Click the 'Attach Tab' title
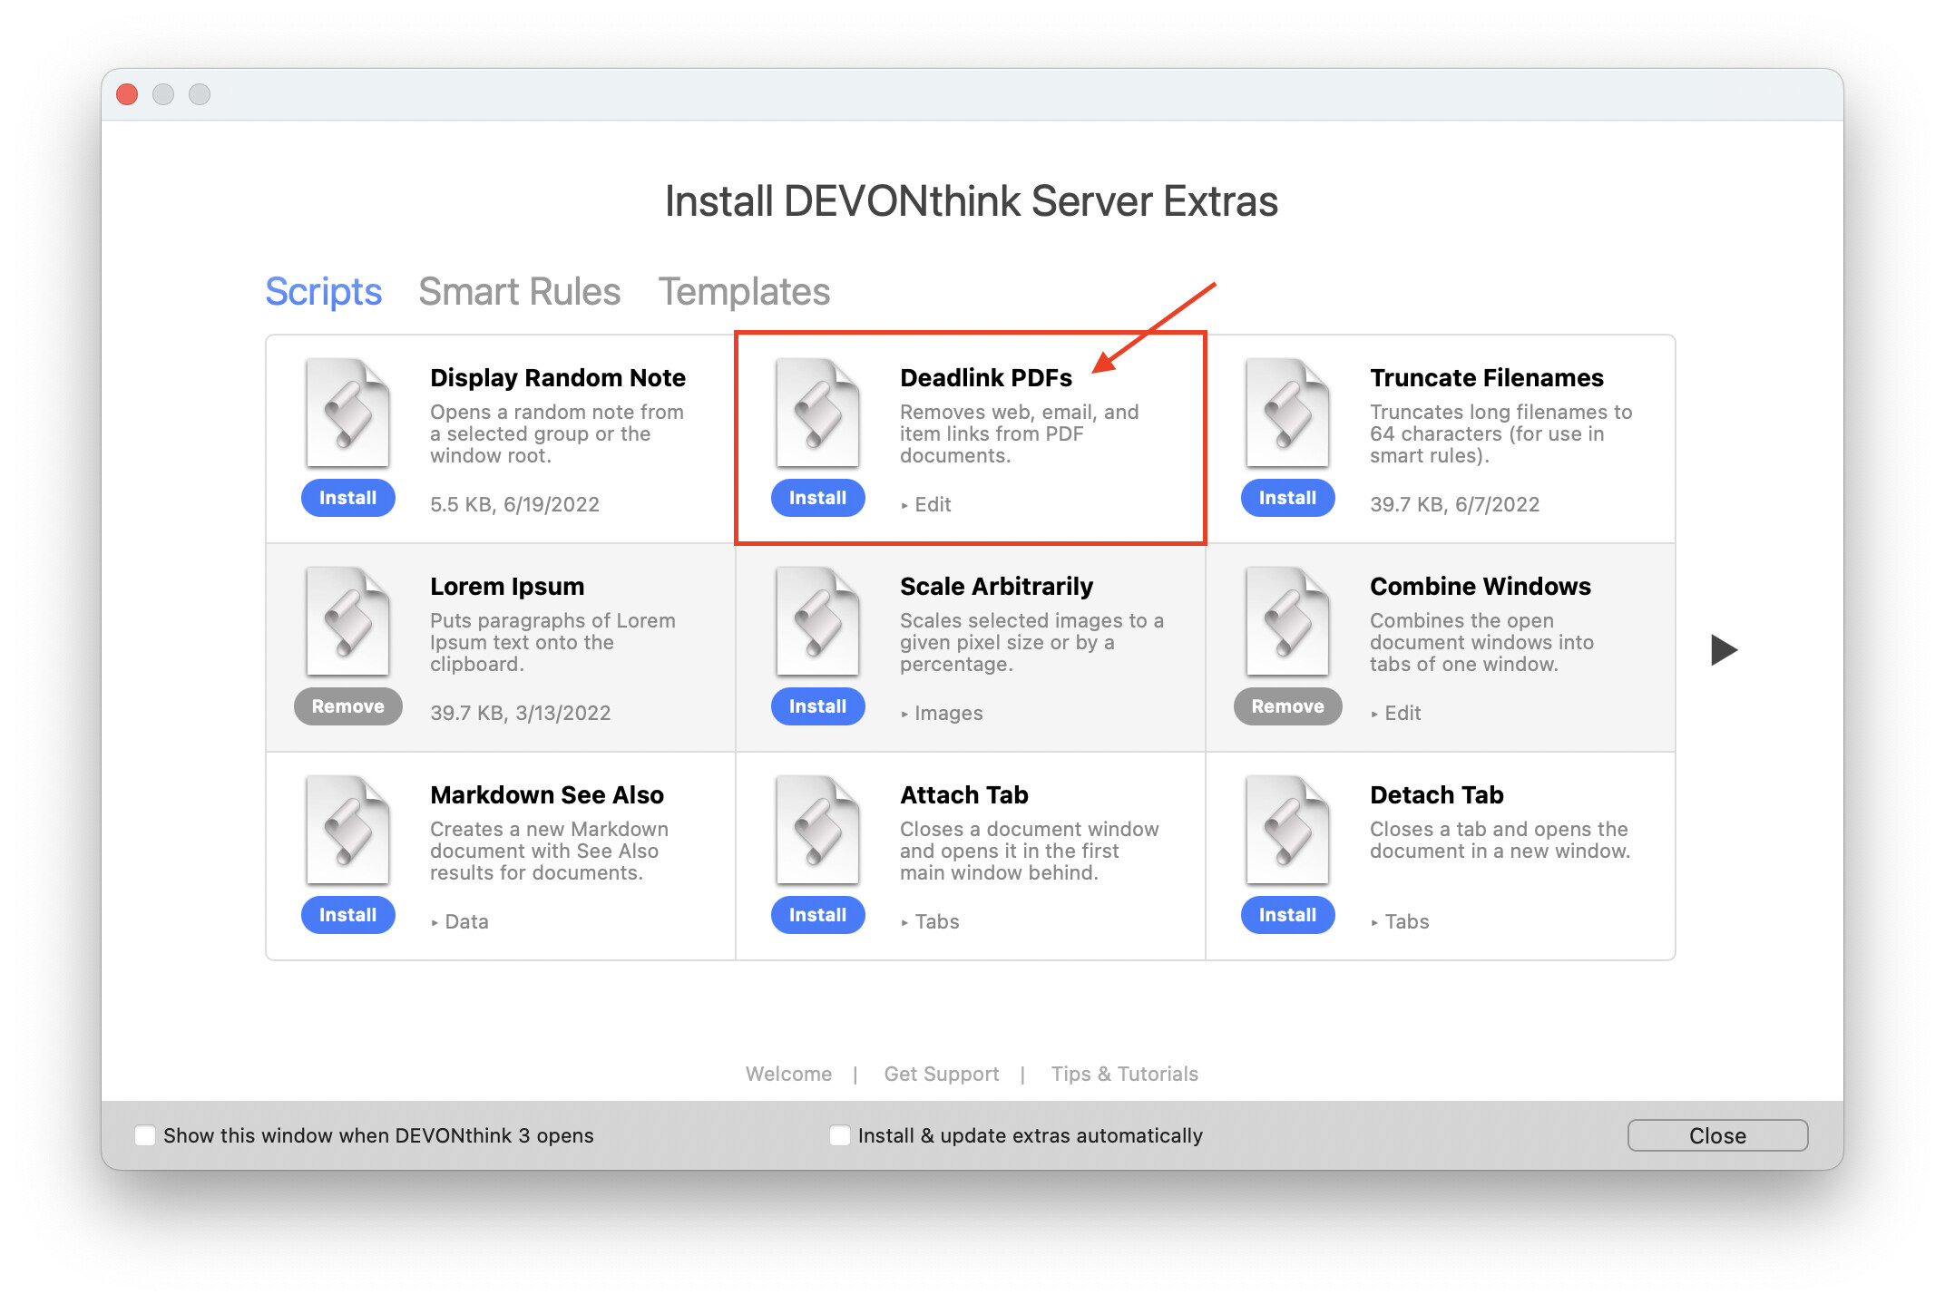 [x=964, y=794]
